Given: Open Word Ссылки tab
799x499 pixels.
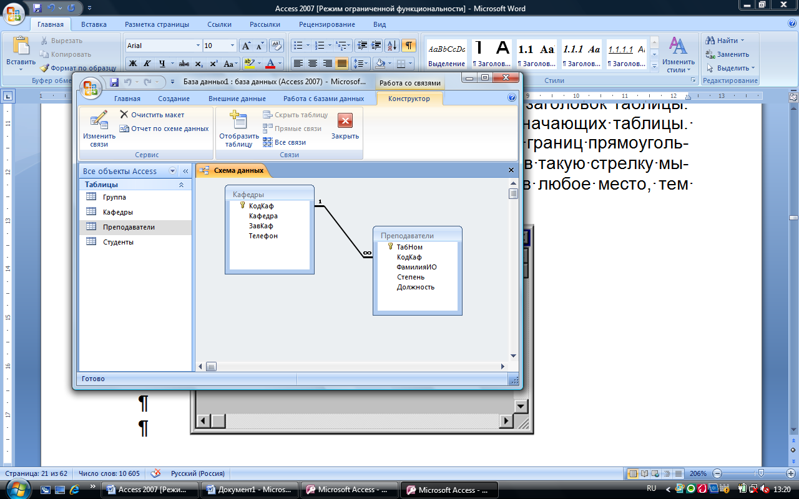Looking at the screenshot, I should click(x=220, y=24).
